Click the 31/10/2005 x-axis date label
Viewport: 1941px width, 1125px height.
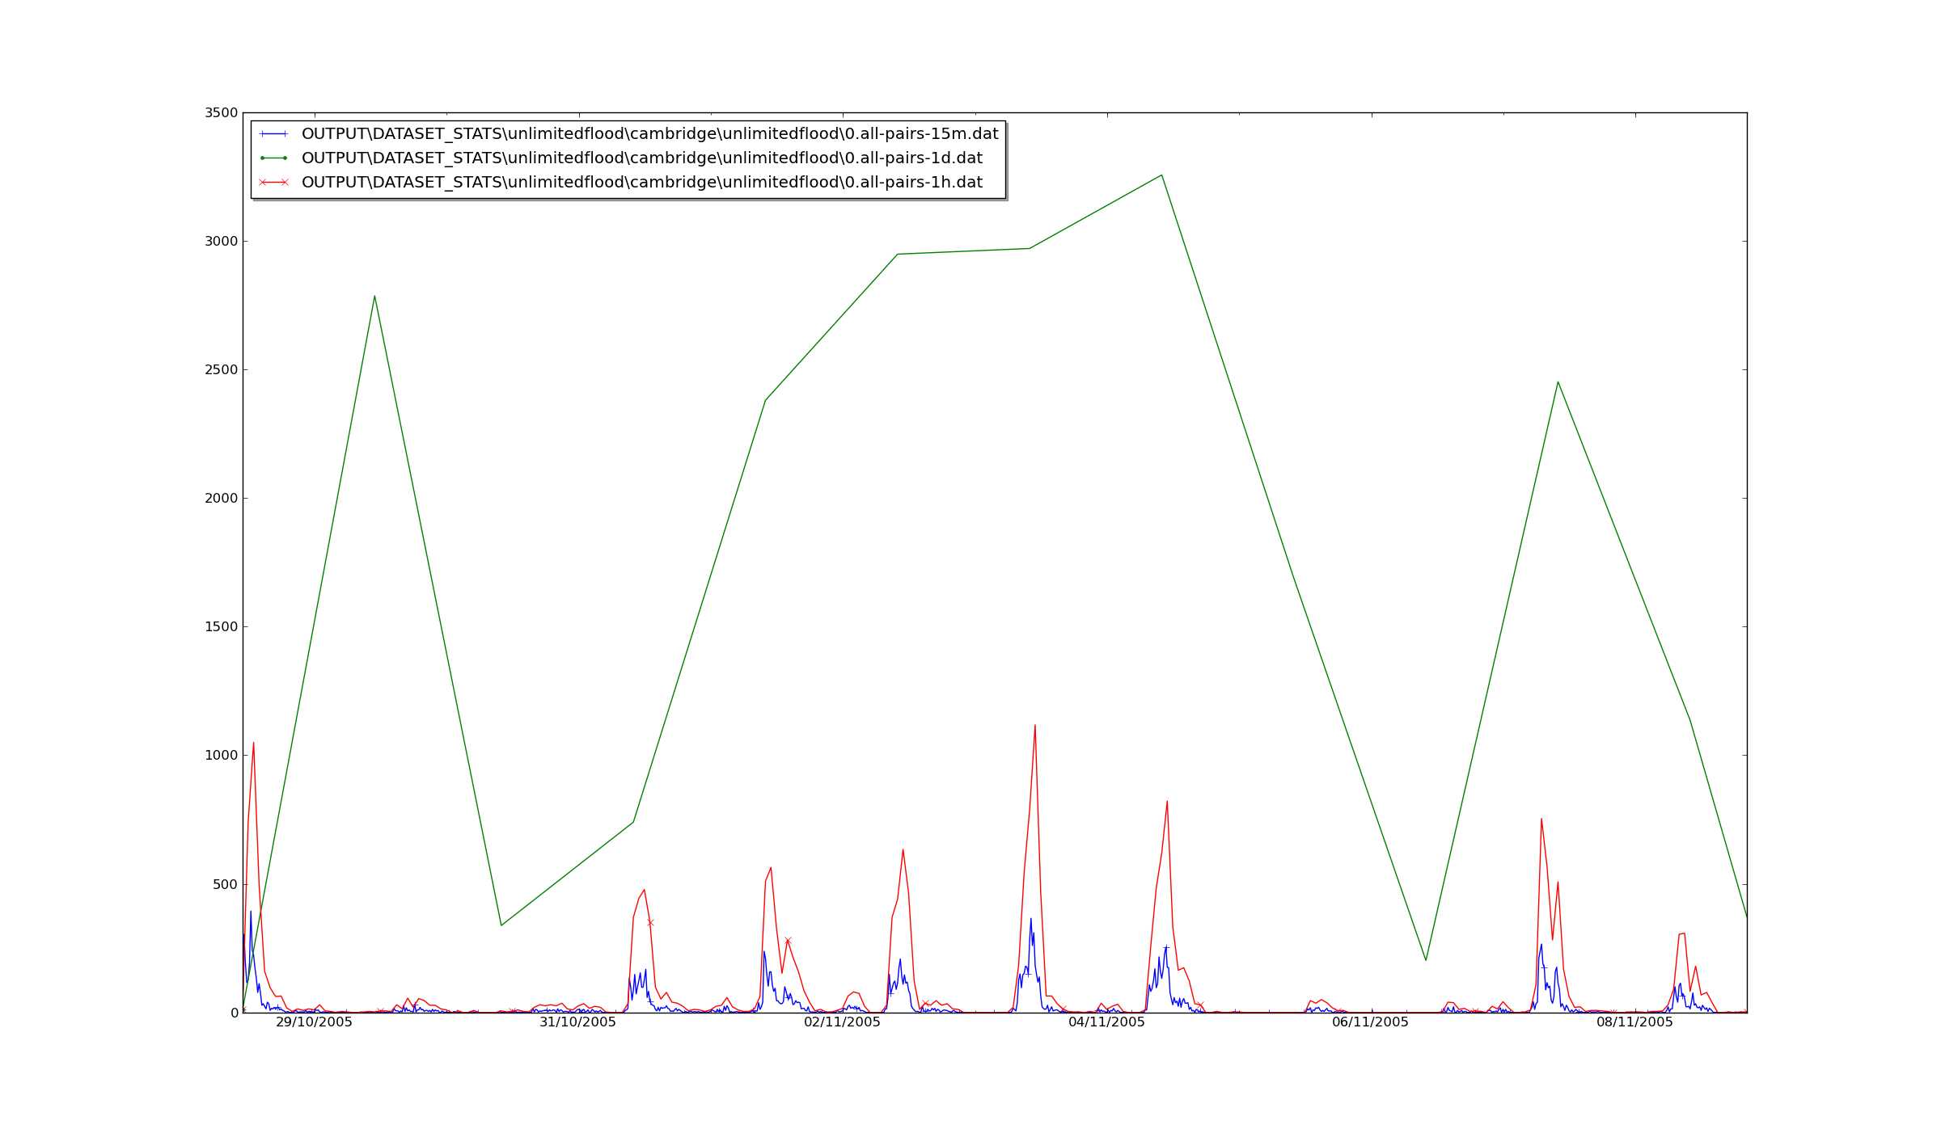click(577, 1022)
